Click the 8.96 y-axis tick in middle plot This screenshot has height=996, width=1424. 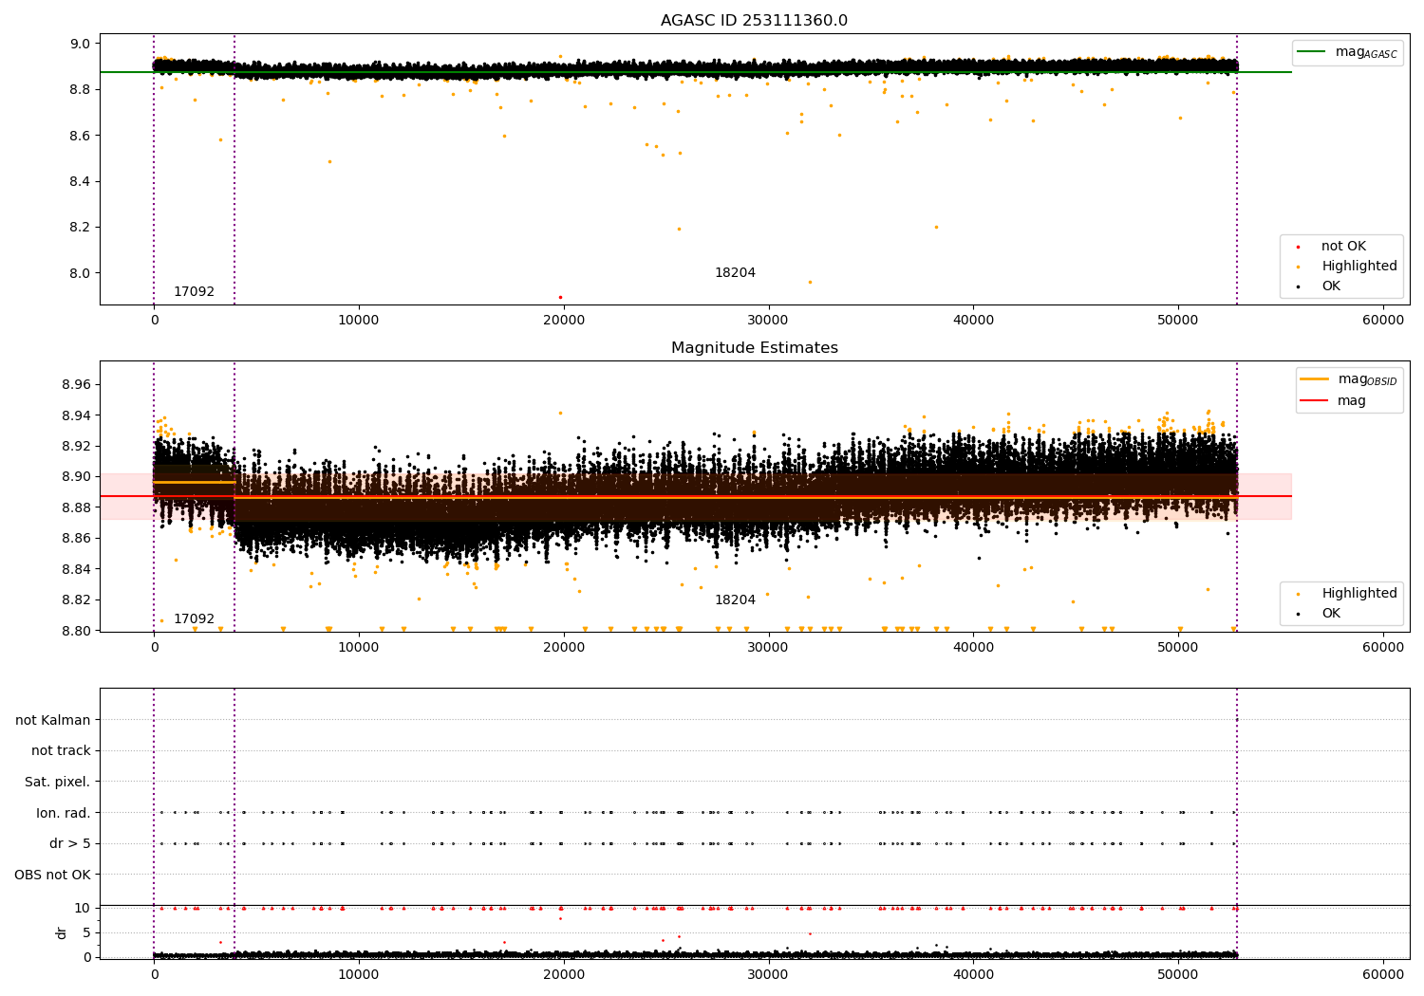click(75, 384)
